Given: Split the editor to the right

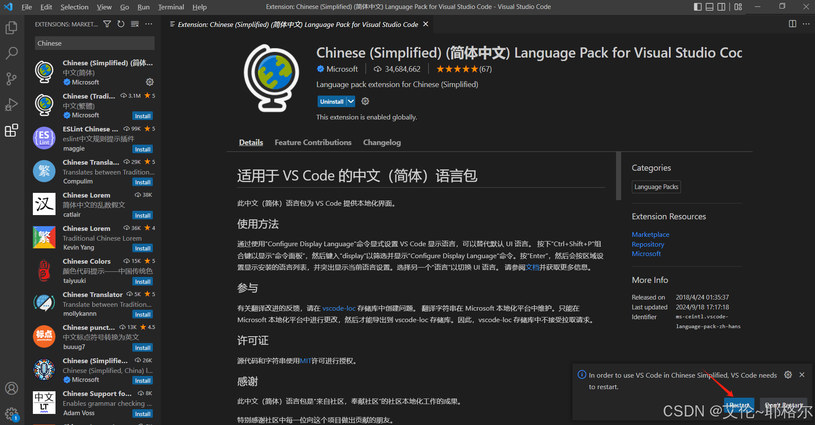Looking at the screenshot, I should [792, 24].
